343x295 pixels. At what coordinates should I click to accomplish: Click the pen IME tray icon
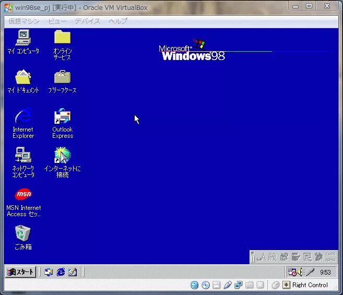310,272
